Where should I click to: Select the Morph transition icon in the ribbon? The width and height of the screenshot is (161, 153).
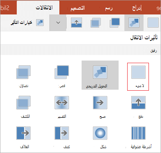point(134,23)
